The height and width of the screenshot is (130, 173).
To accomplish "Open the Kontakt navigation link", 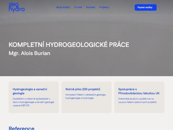I will [x=91, y=7].
